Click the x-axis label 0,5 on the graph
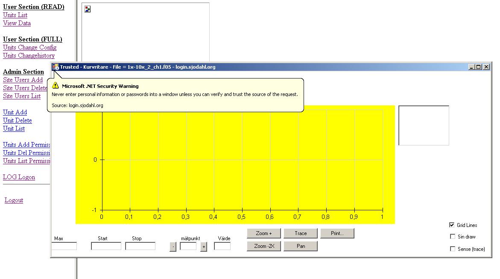 241,217
